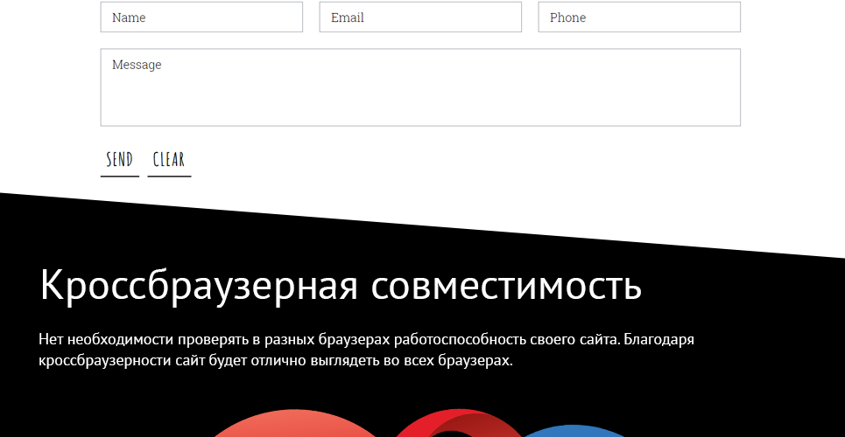Click paragraph starting 'Нет необходимости проверять'
845x437 pixels.
click(x=366, y=350)
